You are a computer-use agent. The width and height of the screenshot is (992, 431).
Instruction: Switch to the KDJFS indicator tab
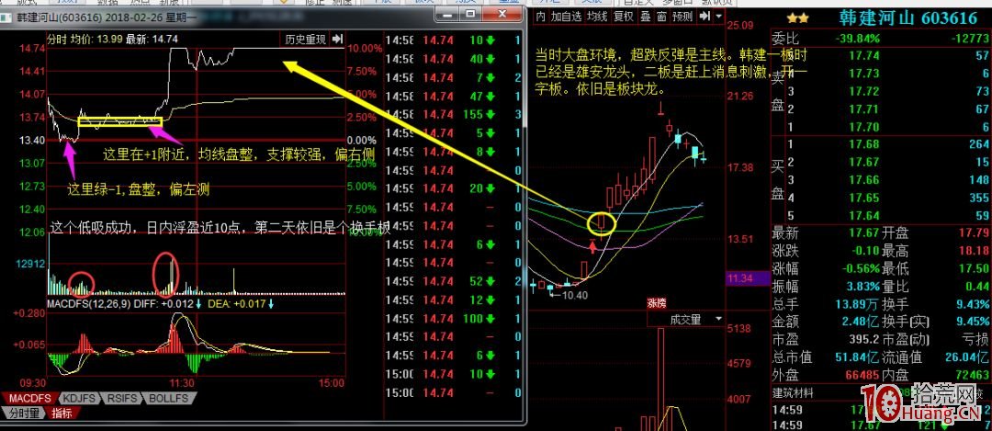click(81, 399)
